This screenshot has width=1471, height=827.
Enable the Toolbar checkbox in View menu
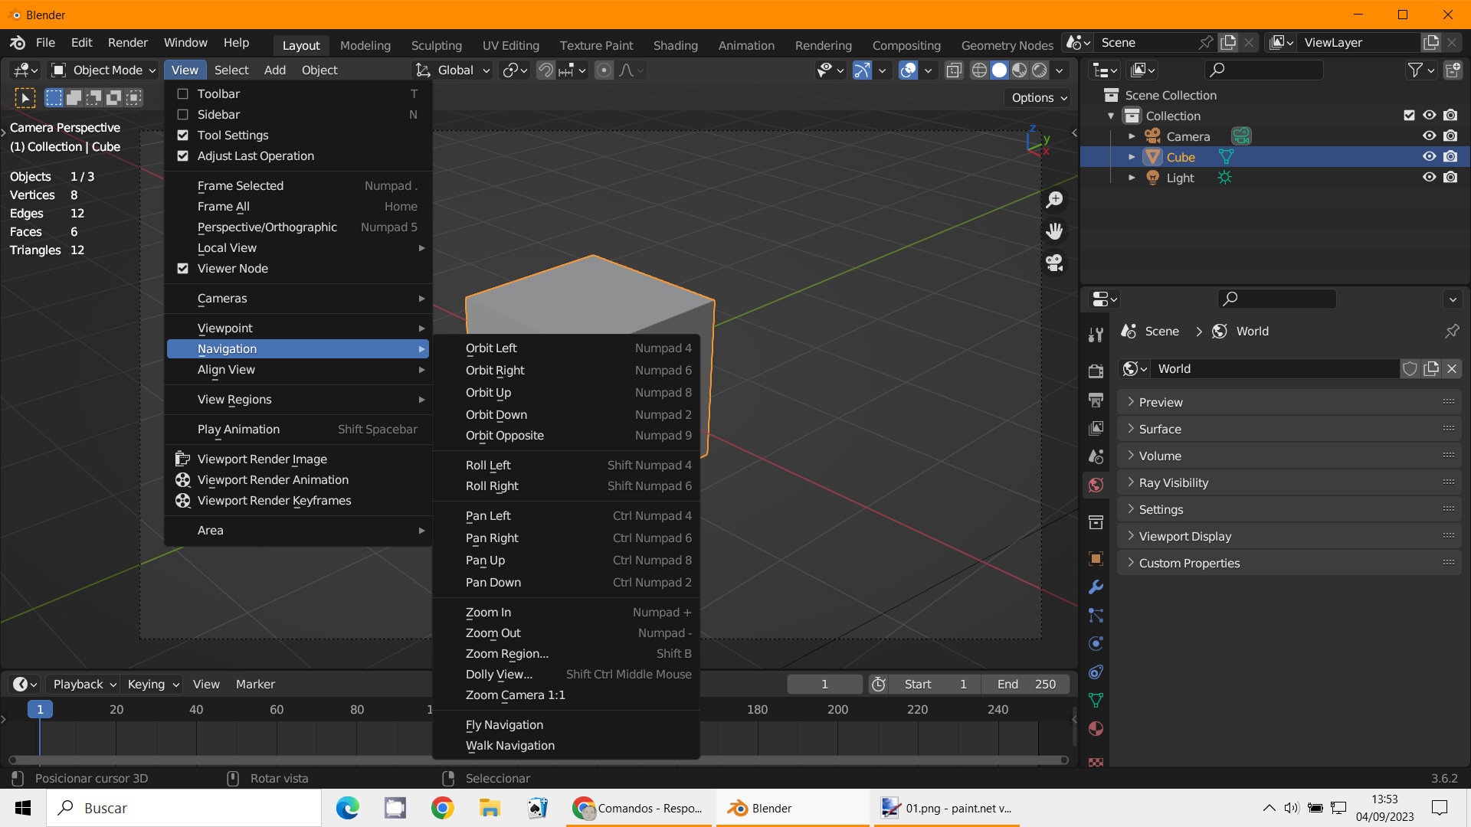(183, 94)
